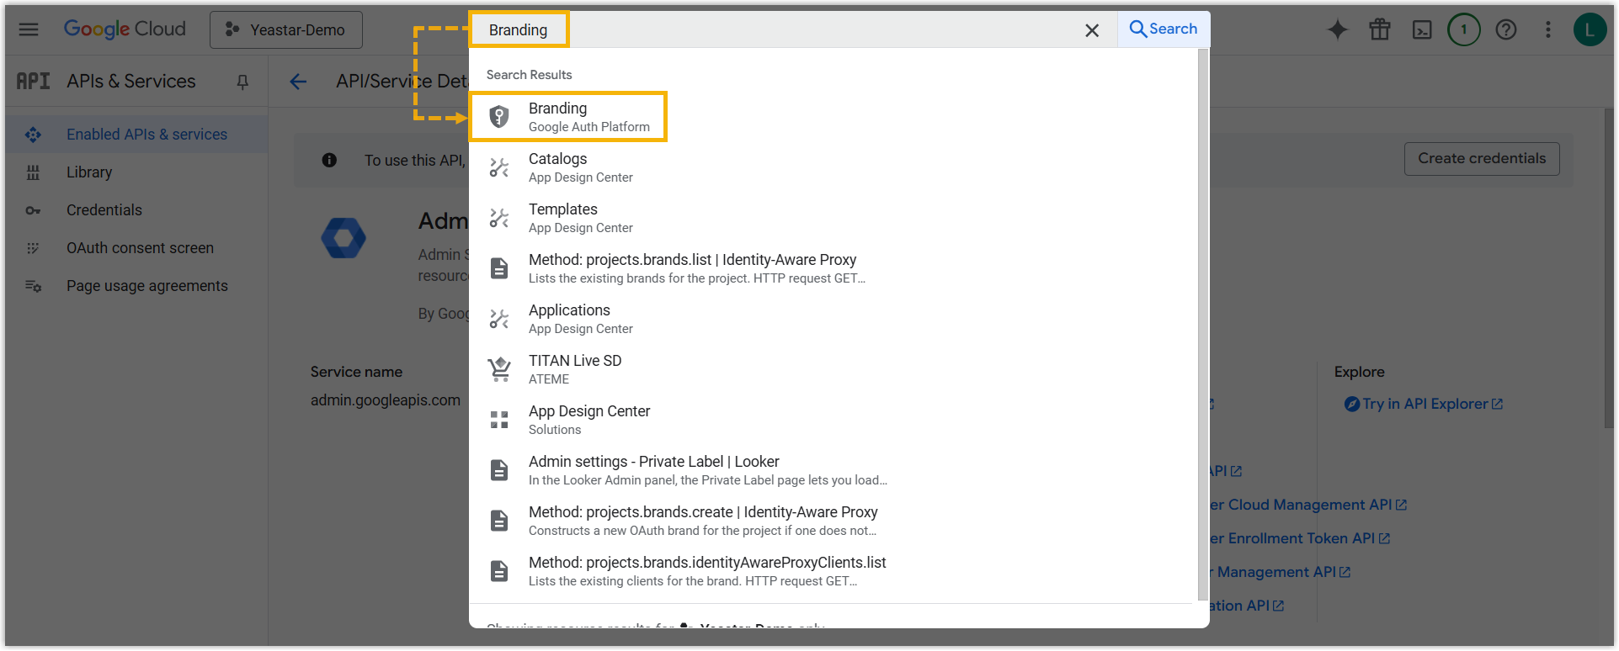The image size is (1619, 651).
Task: Click the blue Search button
Action: coord(1164,29)
